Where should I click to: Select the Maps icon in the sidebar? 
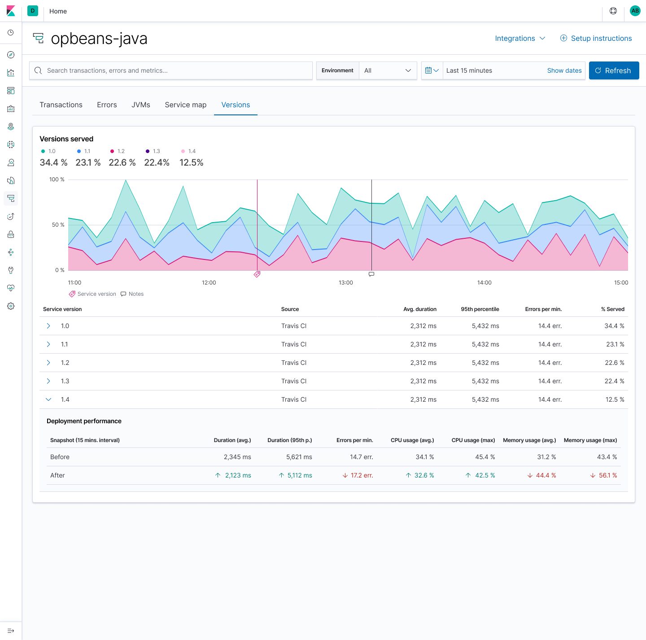(x=11, y=127)
